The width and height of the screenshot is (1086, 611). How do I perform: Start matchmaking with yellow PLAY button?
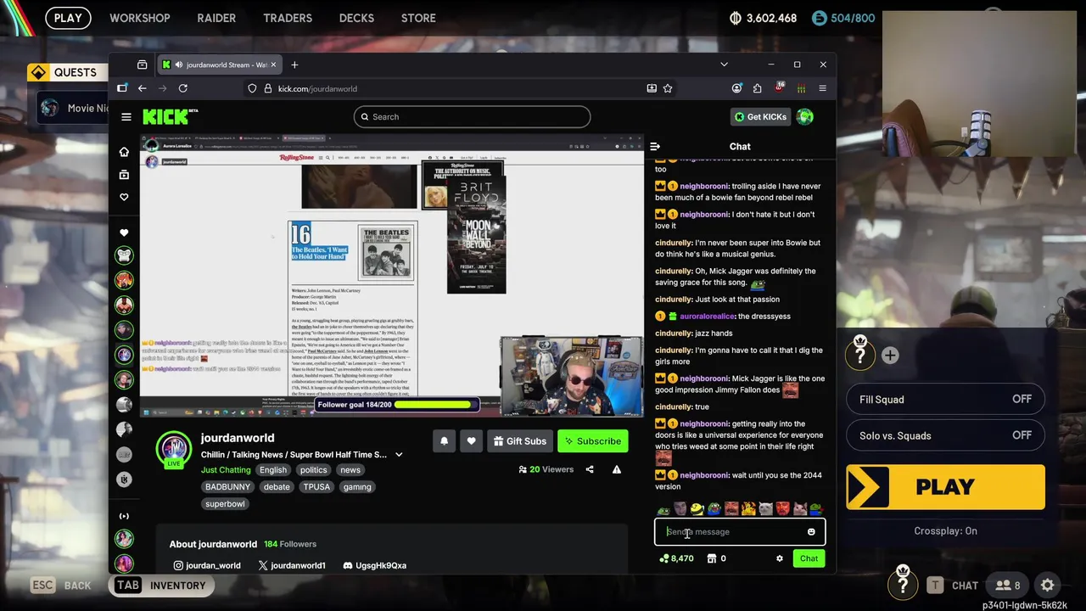(x=945, y=487)
